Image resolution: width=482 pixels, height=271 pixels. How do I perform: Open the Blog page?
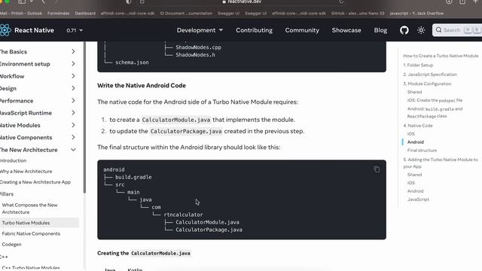380,30
